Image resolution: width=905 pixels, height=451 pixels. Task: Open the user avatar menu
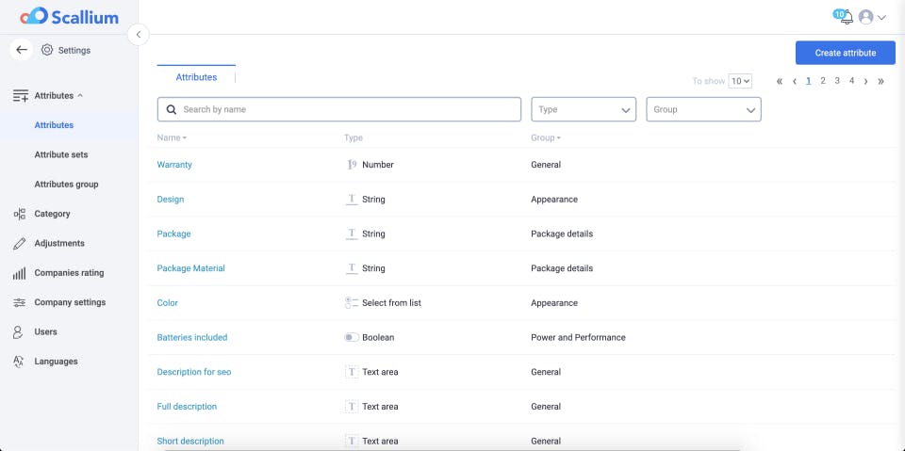pos(866,17)
